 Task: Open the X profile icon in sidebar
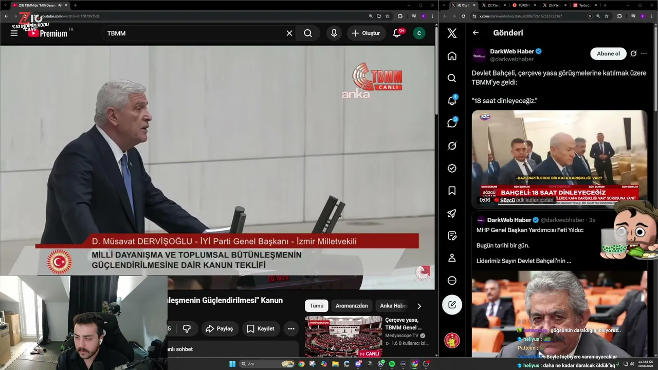[452, 257]
